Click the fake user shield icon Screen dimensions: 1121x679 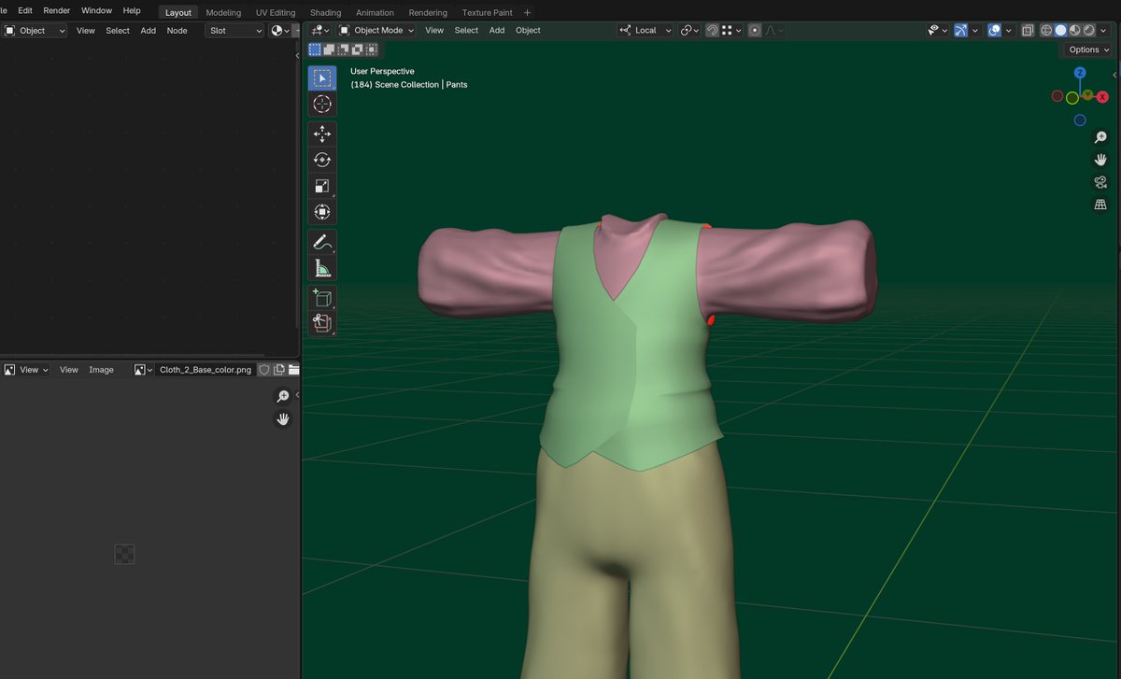click(264, 370)
